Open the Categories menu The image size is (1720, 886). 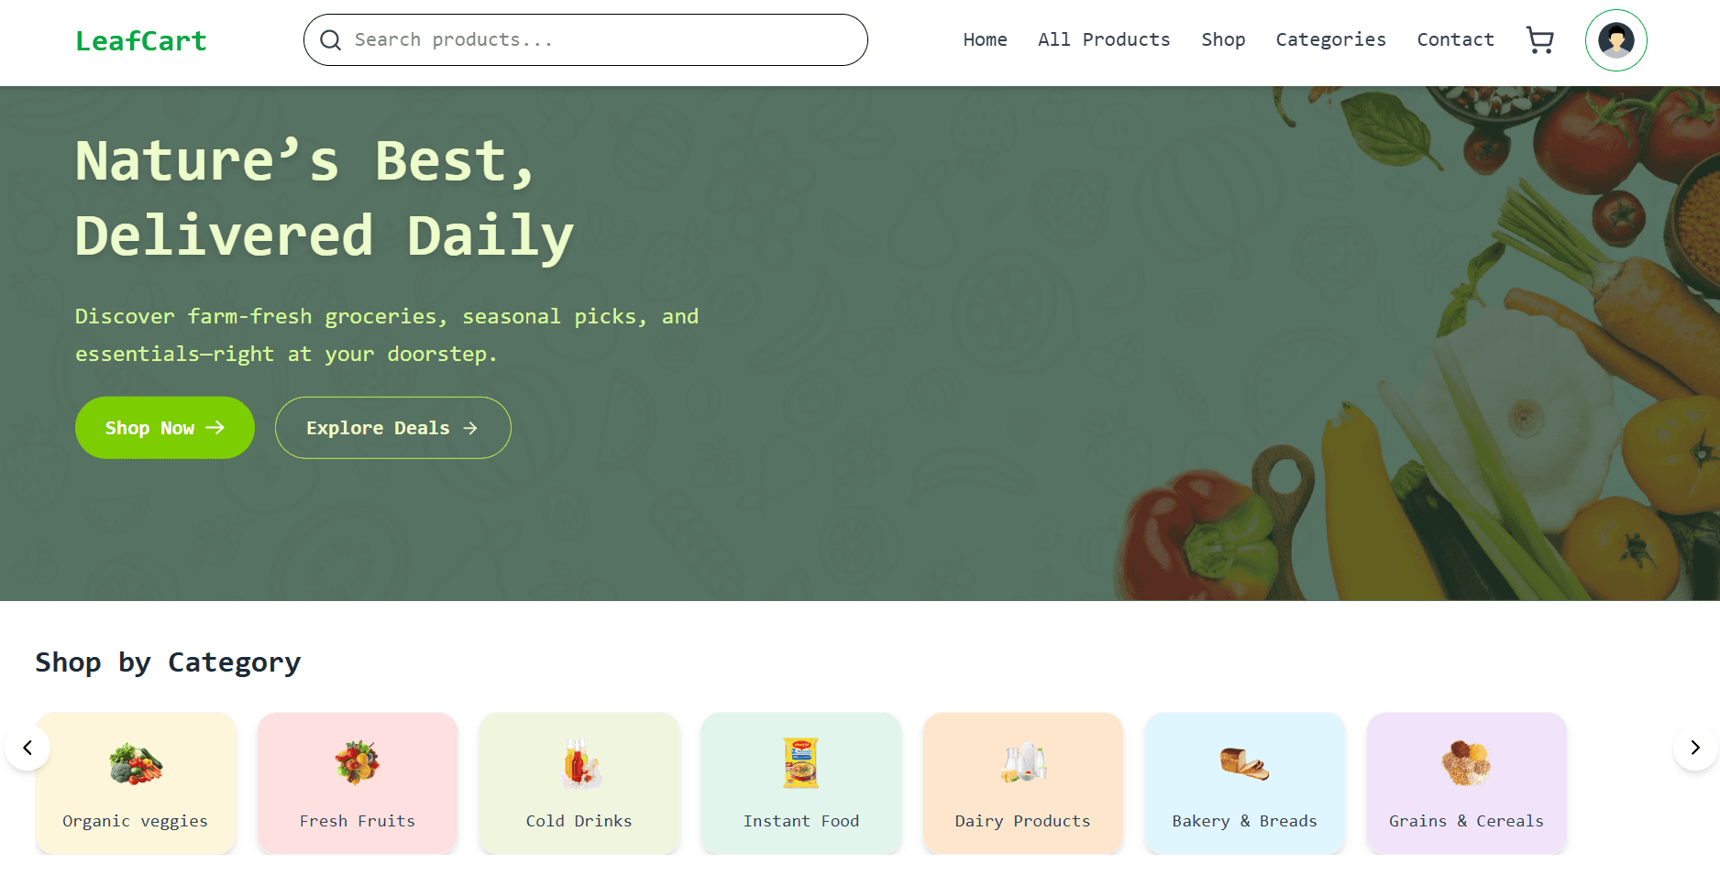tap(1330, 39)
